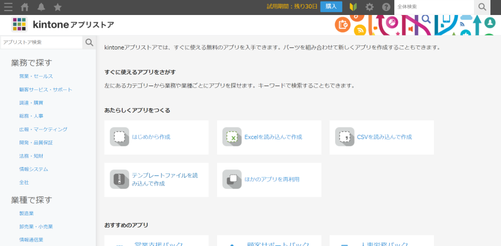Click the CSV import app icon
Image resolution: width=501 pixels, height=246 pixels.
point(345,137)
